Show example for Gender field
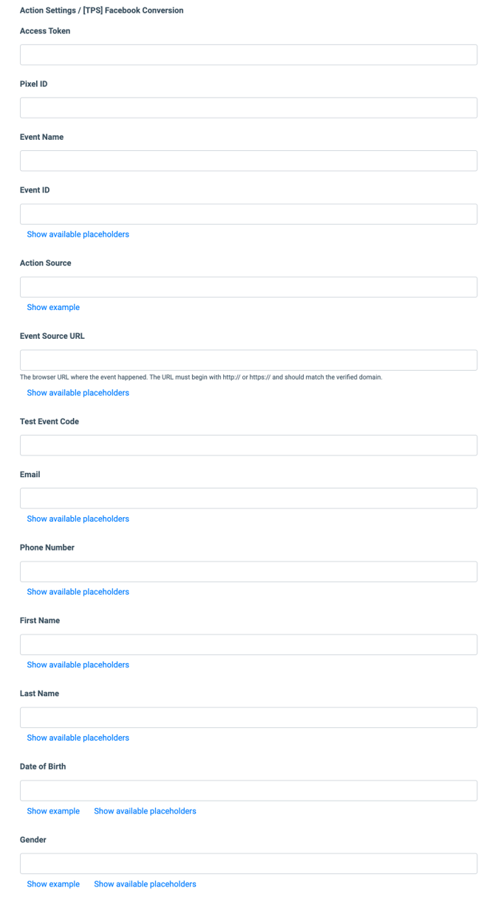 (x=53, y=884)
